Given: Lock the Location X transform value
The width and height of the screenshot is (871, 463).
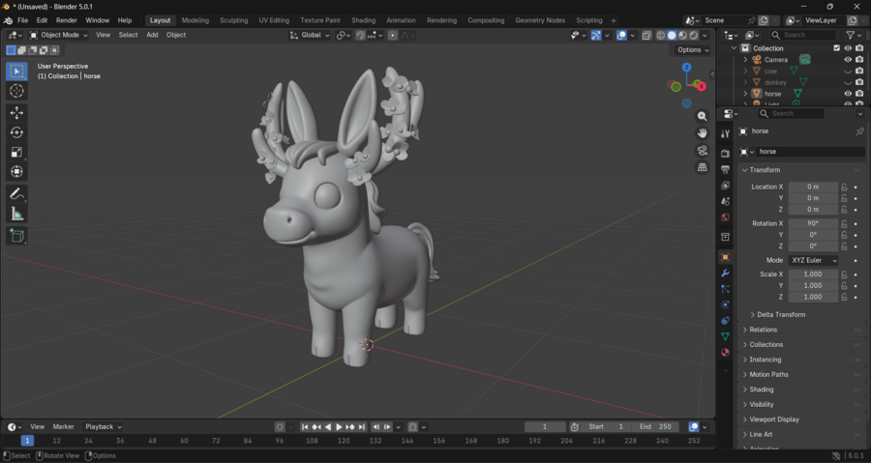Looking at the screenshot, I should (x=844, y=187).
